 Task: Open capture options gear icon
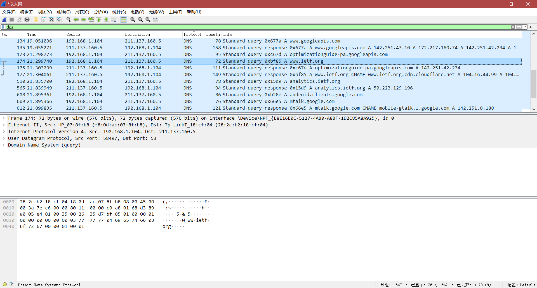coord(27,20)
